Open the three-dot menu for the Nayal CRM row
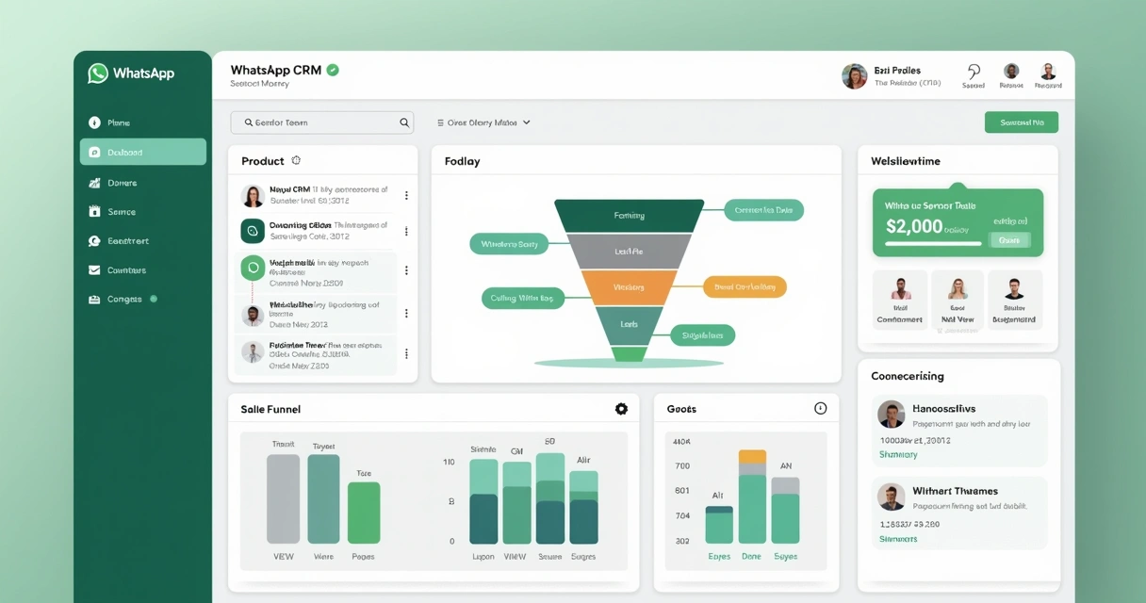The height and width of the screenshot is (603, 1146). click(x=406, y=196)
